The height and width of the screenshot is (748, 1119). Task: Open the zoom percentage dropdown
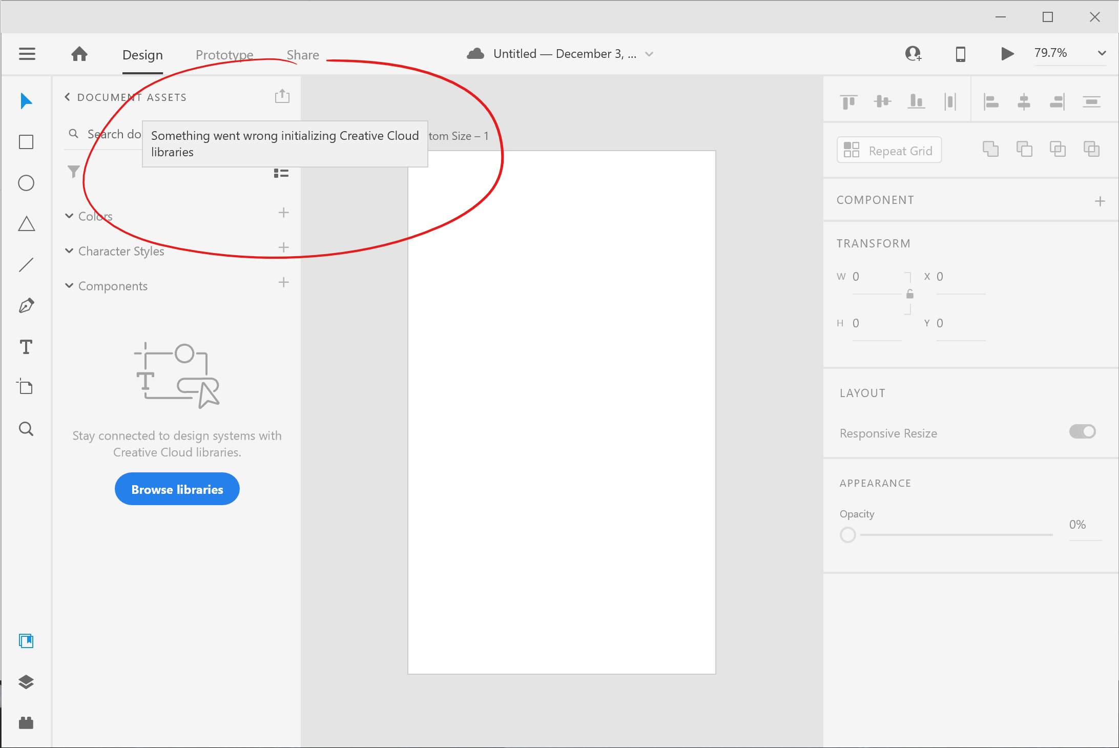pyautogui.click(x=1101, y=53)
